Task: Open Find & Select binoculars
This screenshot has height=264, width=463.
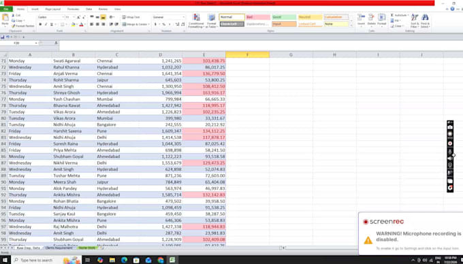Action: 425,20
